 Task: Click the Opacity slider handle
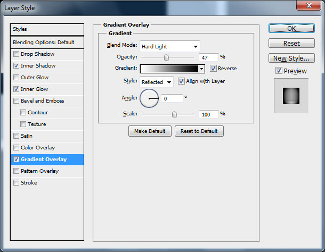pos(166,57)
